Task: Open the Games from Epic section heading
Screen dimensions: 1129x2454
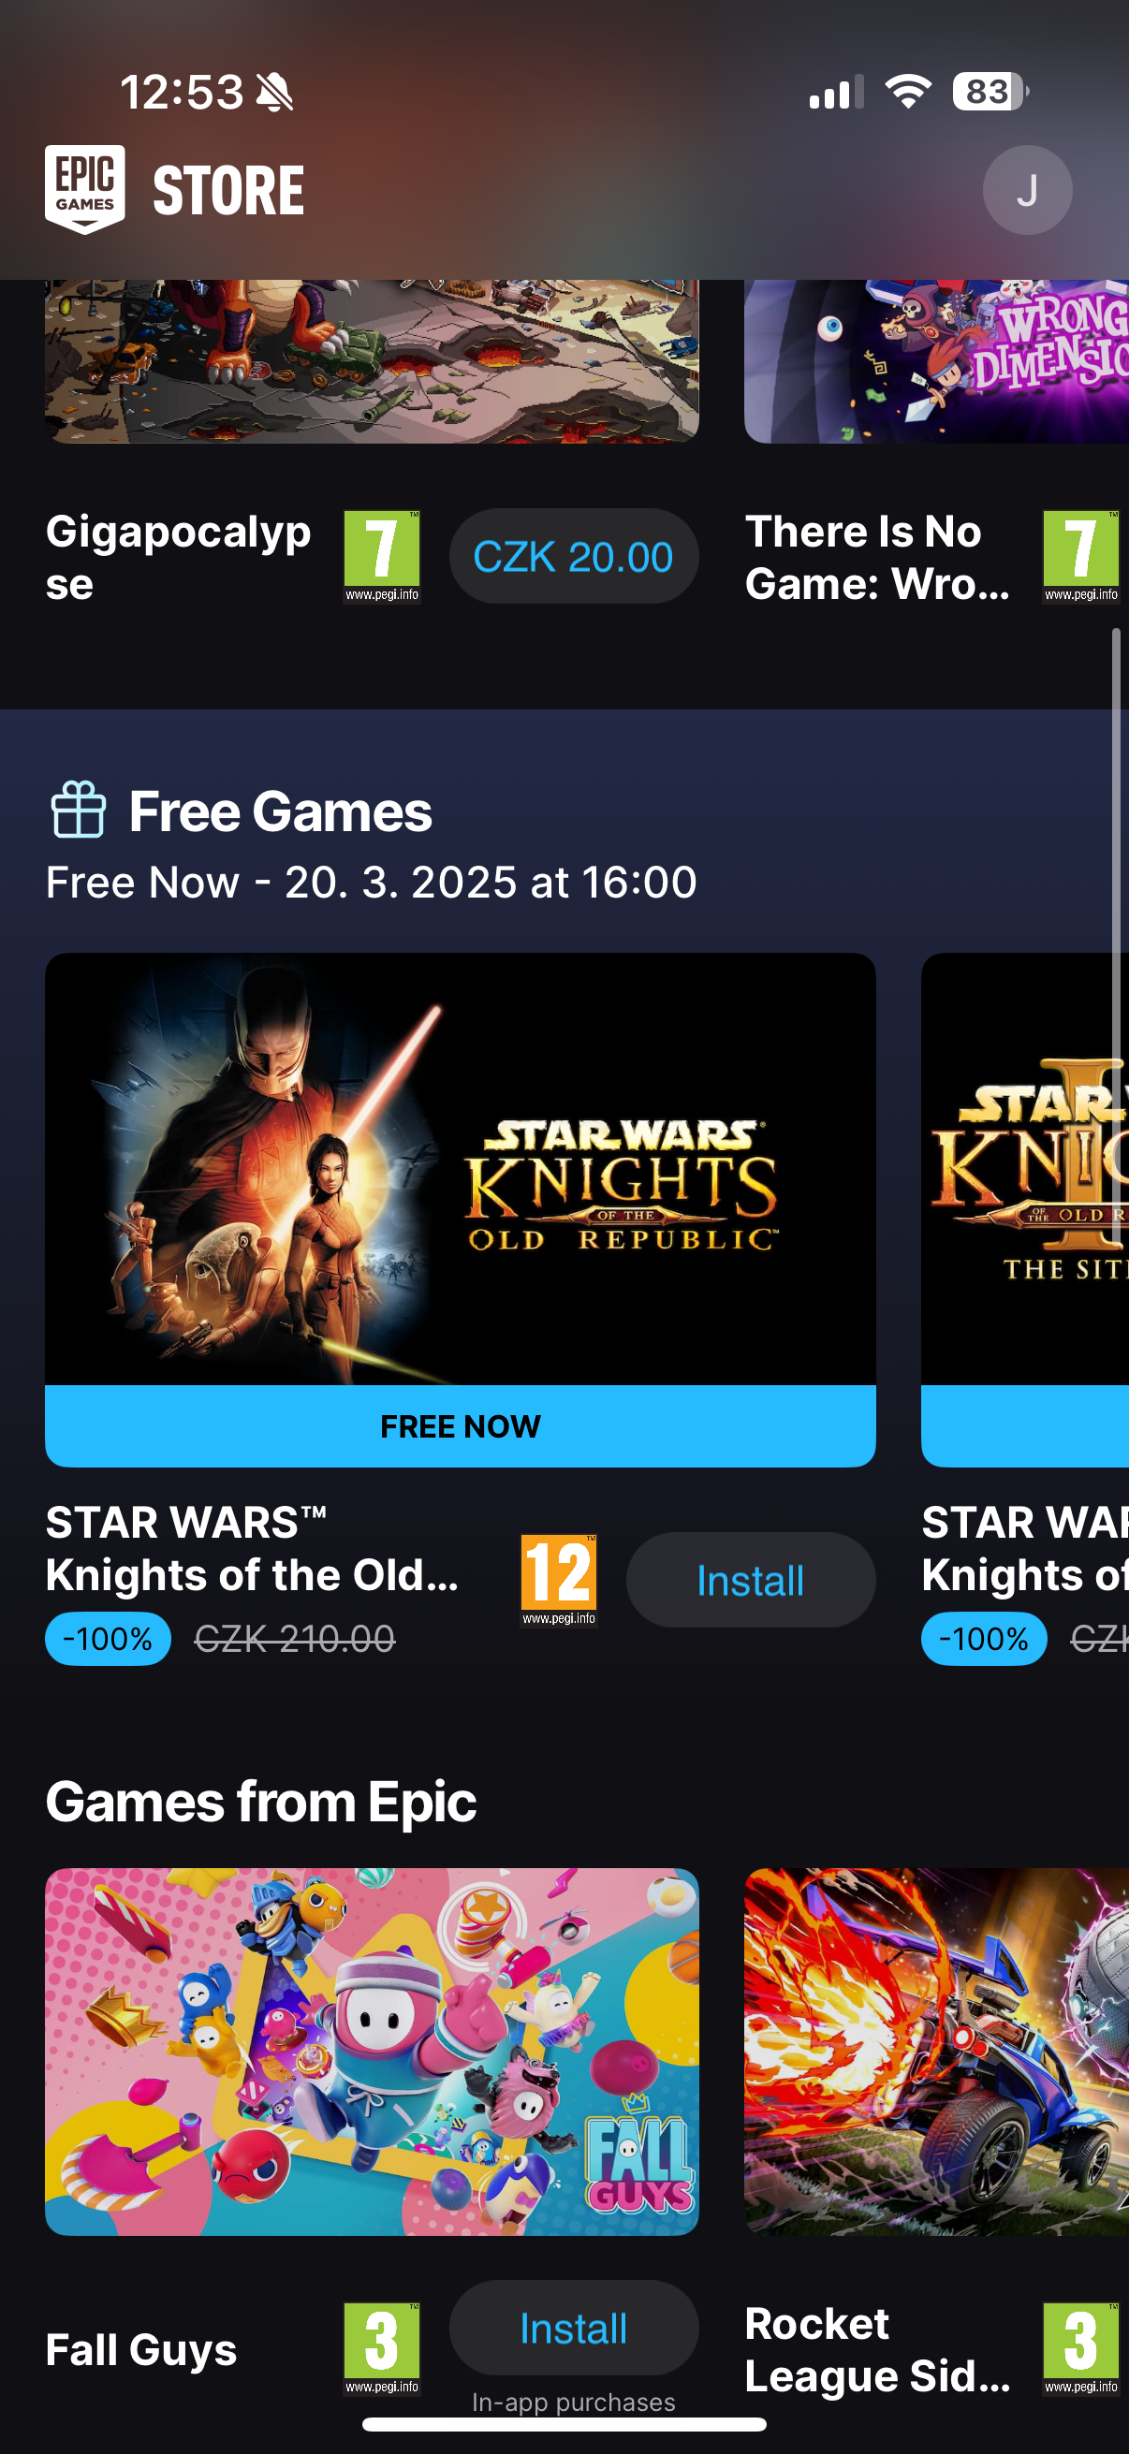Action: pyautogui.click(x=261, y=1802)
